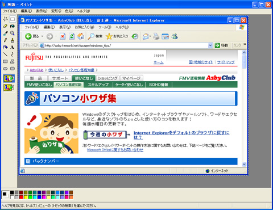Click the Mail icon in the Internet Explorer toolbar

[x=146, y=36]
